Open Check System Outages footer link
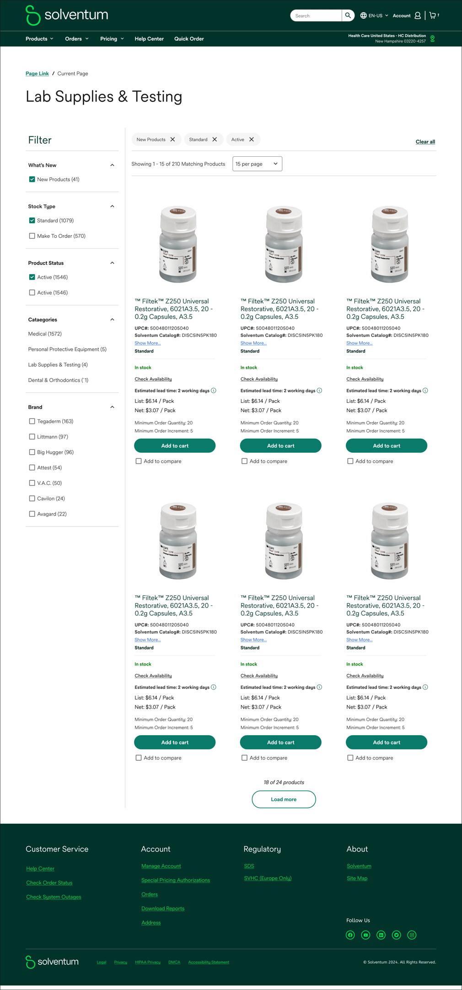The width and height of the screenshot is (462, 990). click(54, 897)
